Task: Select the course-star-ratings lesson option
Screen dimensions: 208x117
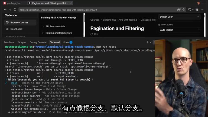Action: (x=45, y=96)
